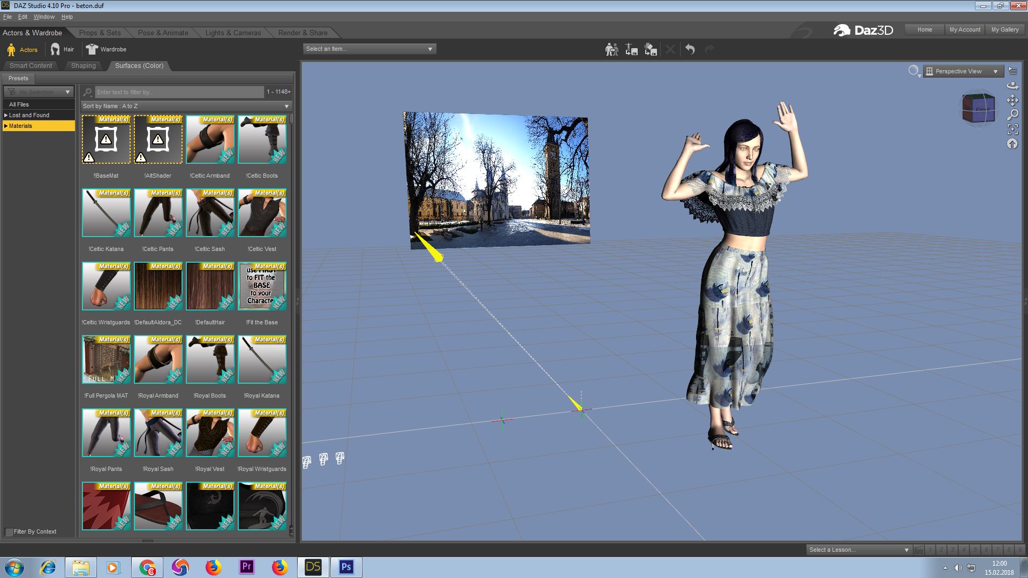Open the Select an Item dropdown

coord(369,49)
